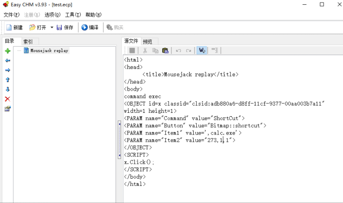
Task: Open 文件(F) menu
Action: 12,15
